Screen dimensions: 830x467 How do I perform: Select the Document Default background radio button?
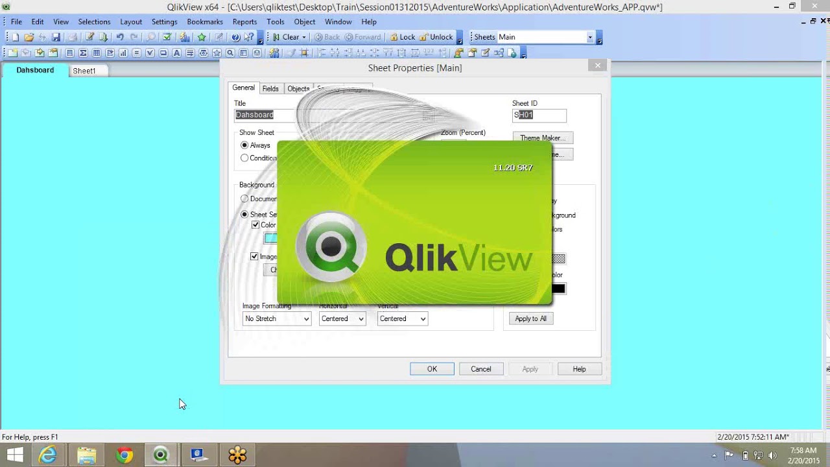[244, 198]
